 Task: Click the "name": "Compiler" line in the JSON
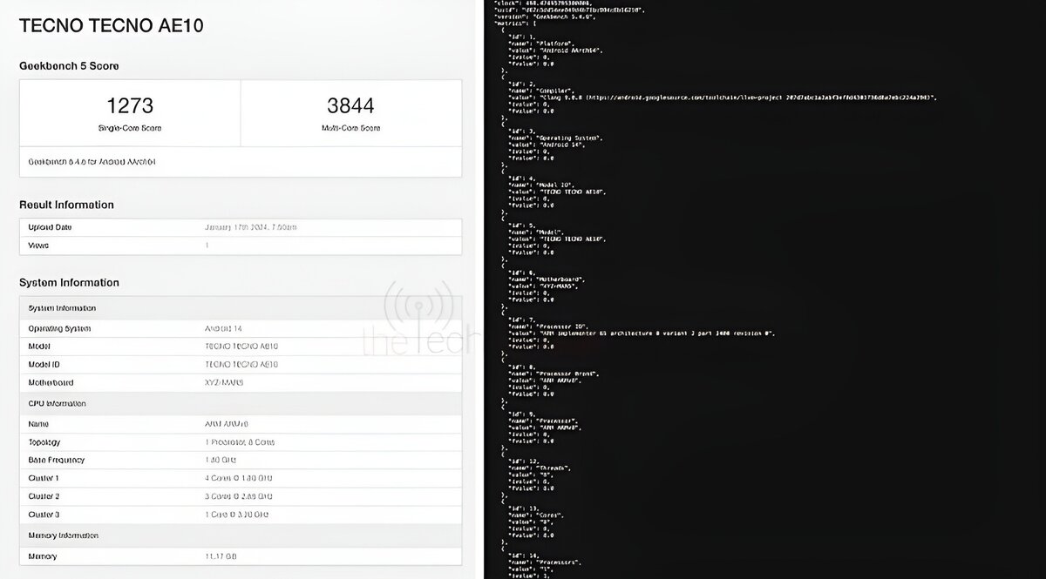click(543, 90)
